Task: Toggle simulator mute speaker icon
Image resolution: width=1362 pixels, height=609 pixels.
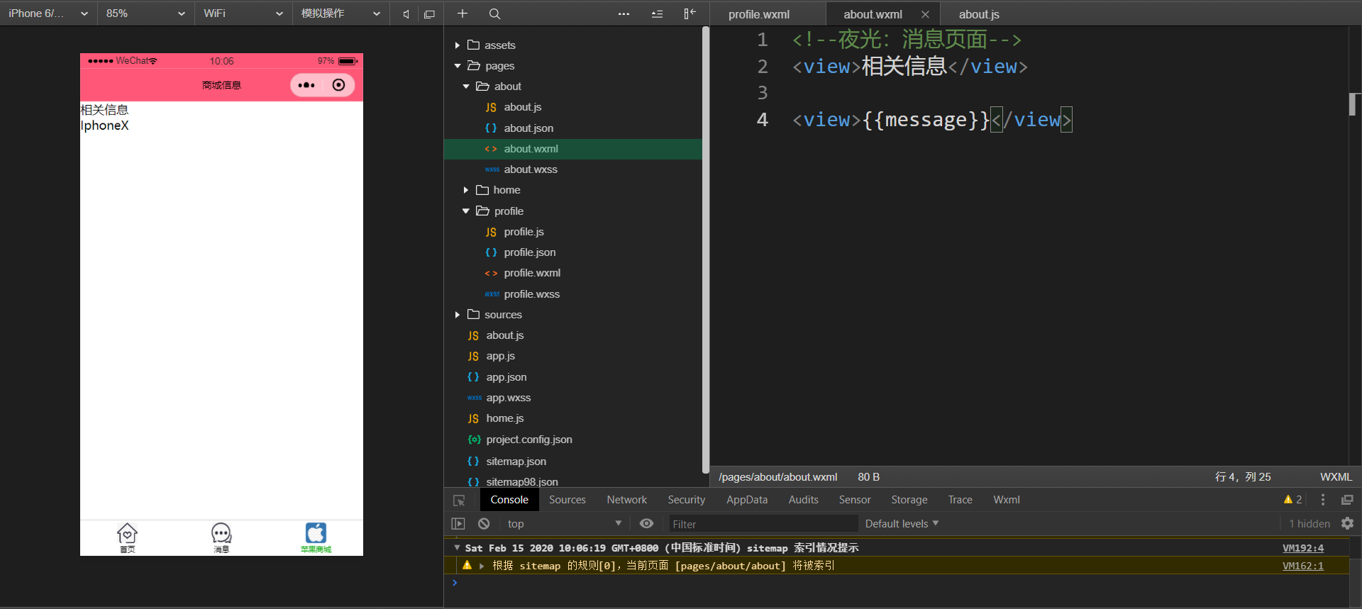Action: pos(406,14)
